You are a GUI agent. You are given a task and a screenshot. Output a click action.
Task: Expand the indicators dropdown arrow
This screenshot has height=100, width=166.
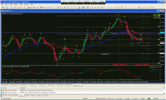(x=81, y=7)
